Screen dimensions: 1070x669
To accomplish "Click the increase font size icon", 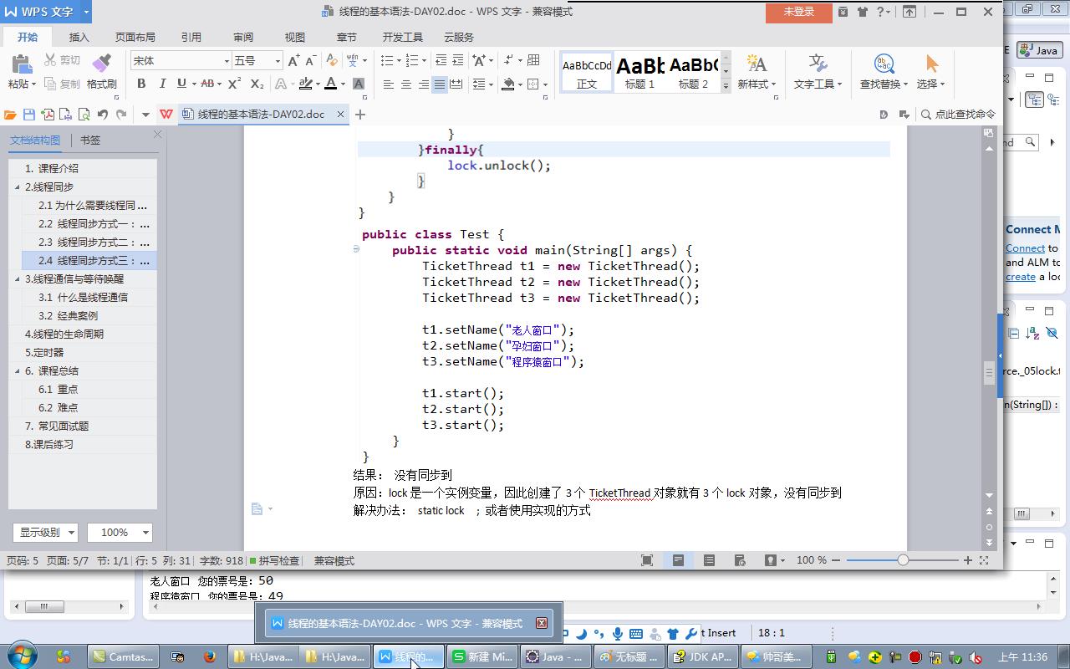I will click(x=293, y=60).
